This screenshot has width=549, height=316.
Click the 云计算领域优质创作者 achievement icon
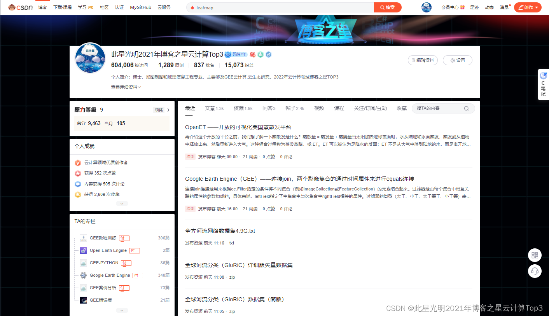(78, 162)
